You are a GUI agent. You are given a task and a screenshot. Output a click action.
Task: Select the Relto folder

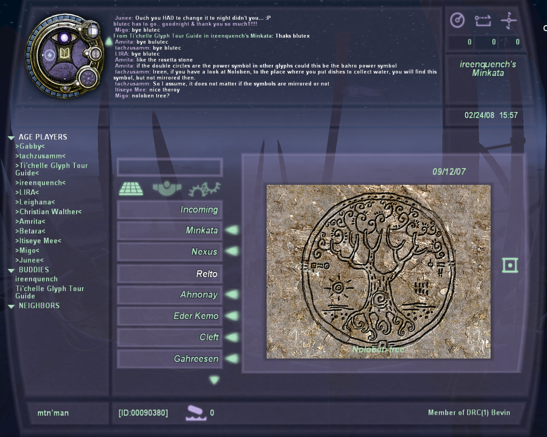170,274
